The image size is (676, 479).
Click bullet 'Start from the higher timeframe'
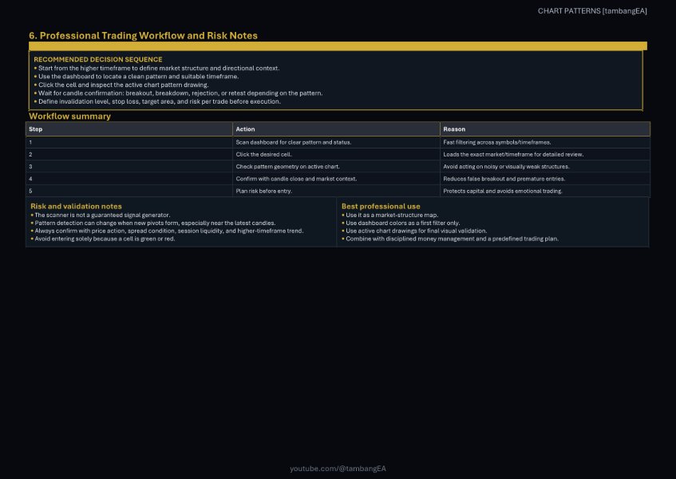click(159, 68)
